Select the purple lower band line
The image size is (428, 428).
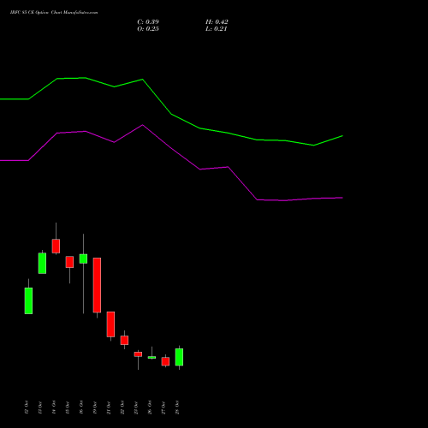tap(171, 147)
